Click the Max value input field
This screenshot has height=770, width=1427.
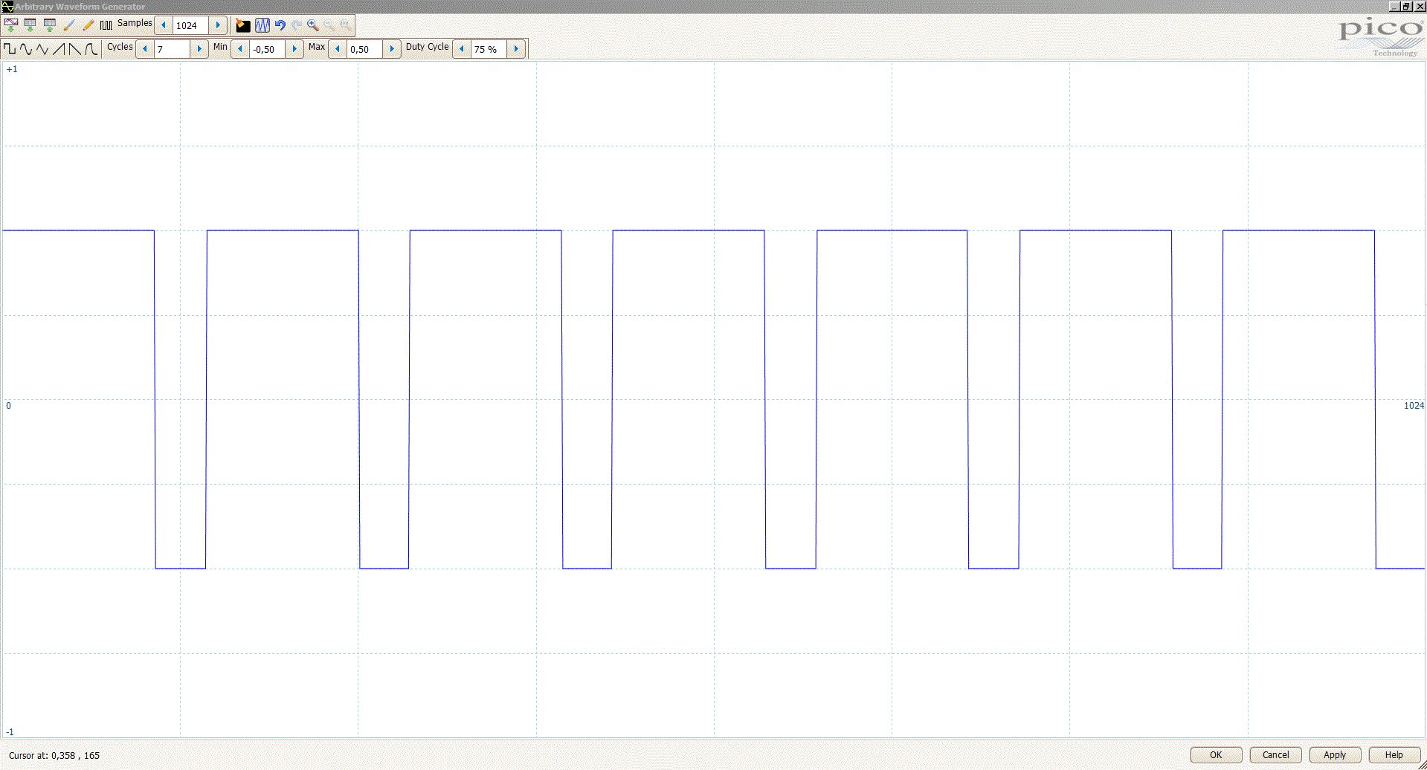coord(364,49)
